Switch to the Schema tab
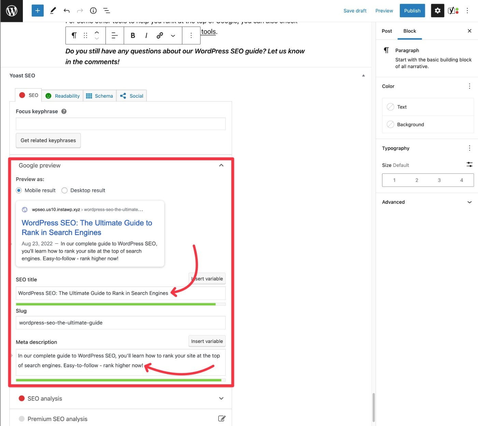Image resolution: width=478 pixels, height=426 pixels. pyautogui.click(x=99, y=96)
